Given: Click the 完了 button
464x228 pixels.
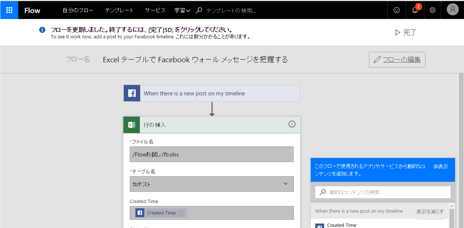Looking at the screenshot, I should tap(406, 32).
